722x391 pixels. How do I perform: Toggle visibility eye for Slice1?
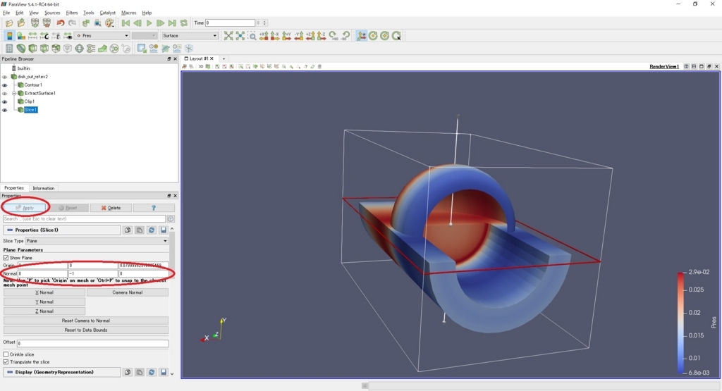point(5,110)
